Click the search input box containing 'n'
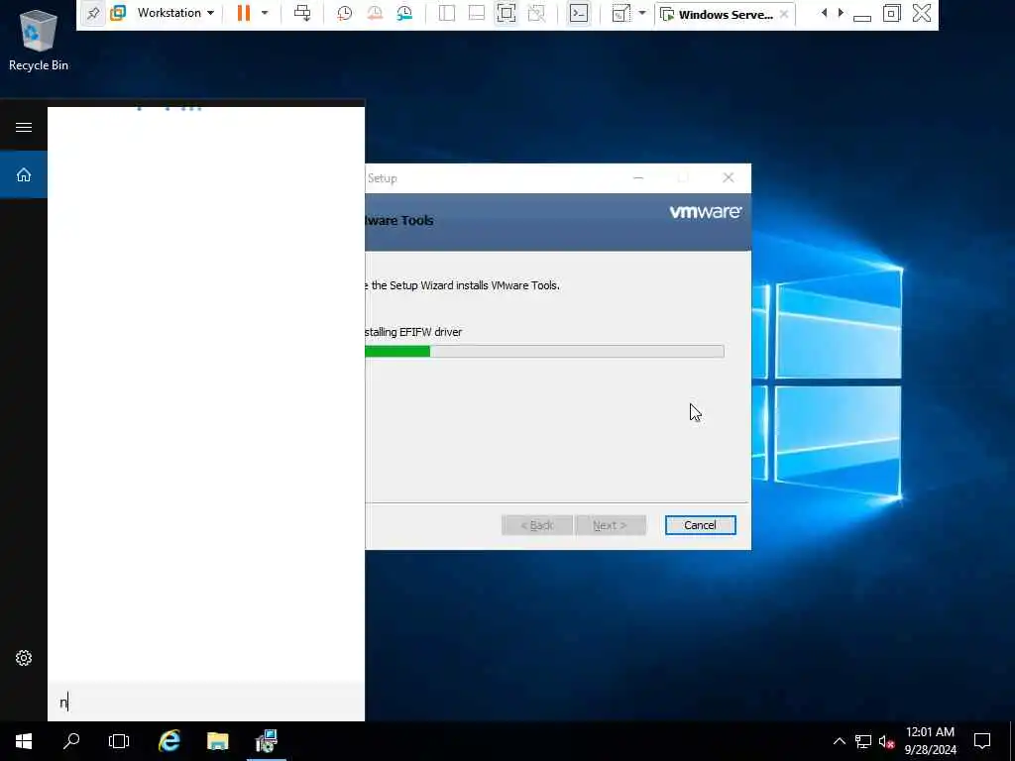The width and height of the screenshot is (1015, 761). (x=206, y=703)
